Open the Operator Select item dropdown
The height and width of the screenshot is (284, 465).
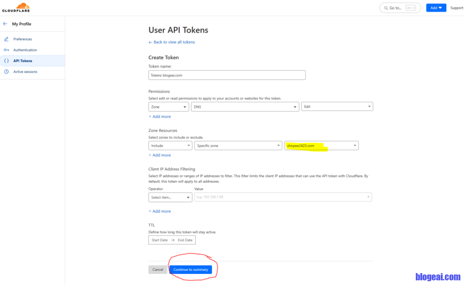click(x=170, y=197)
